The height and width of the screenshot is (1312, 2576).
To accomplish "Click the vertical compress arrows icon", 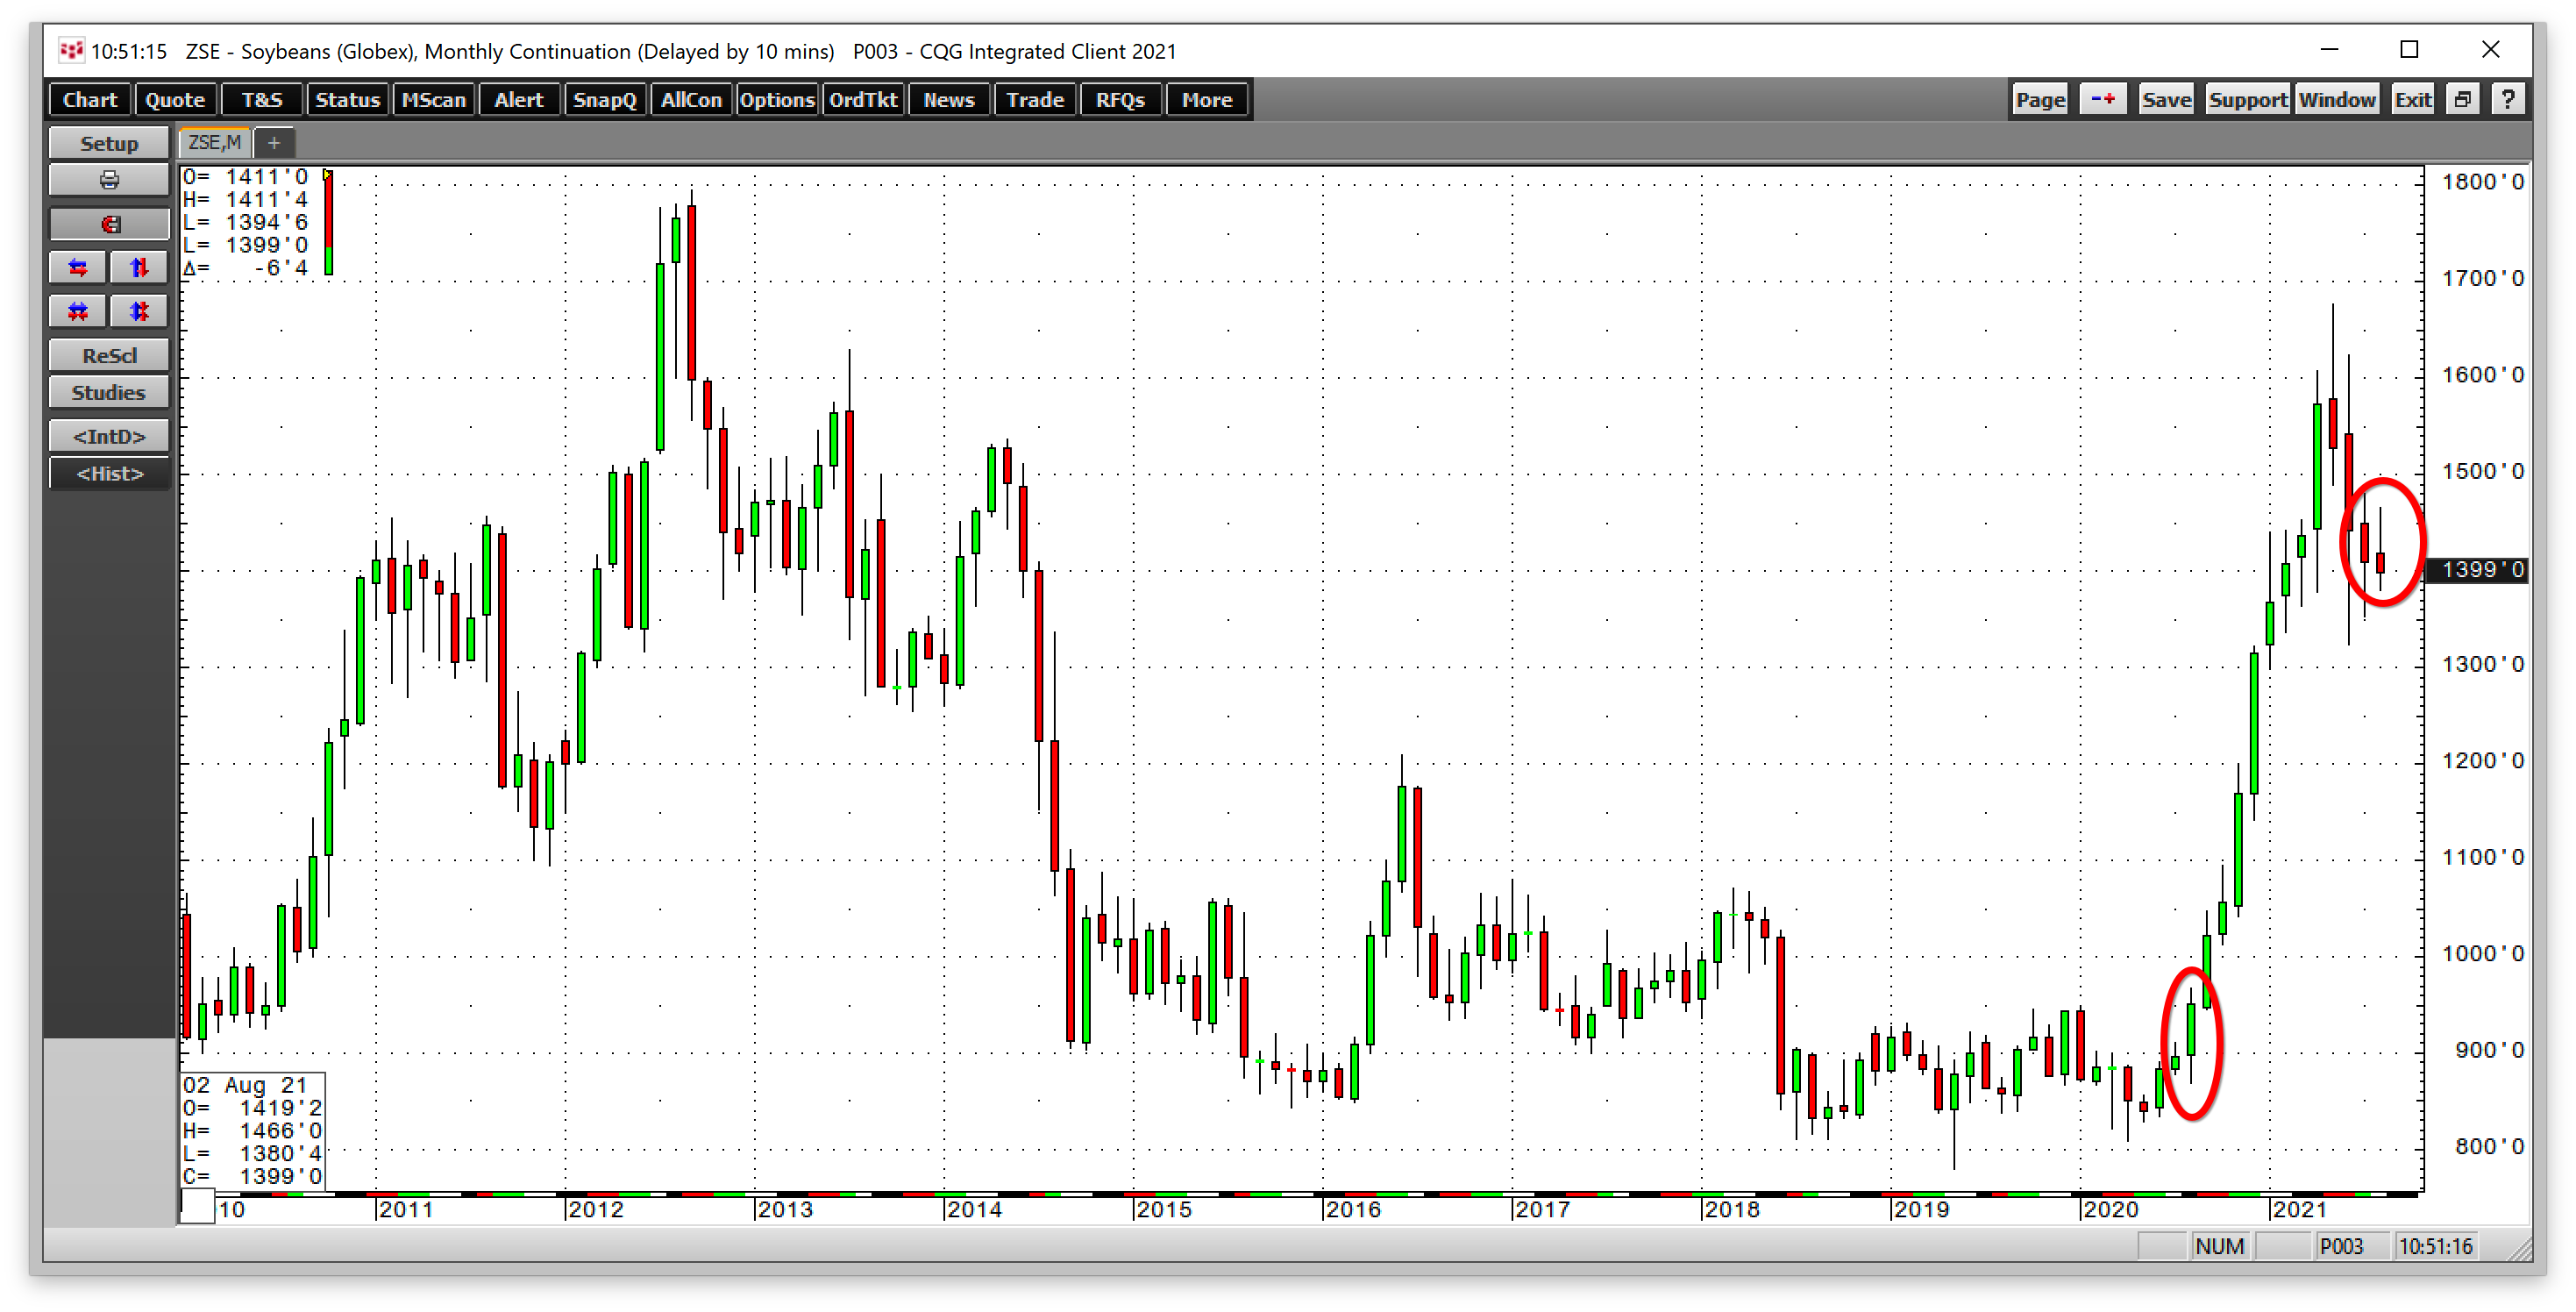I will click(x=139, y=312).
